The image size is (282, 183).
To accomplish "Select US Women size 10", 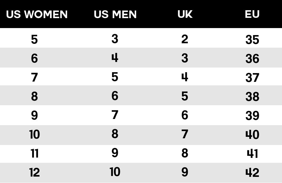I will tap(35, 134).
